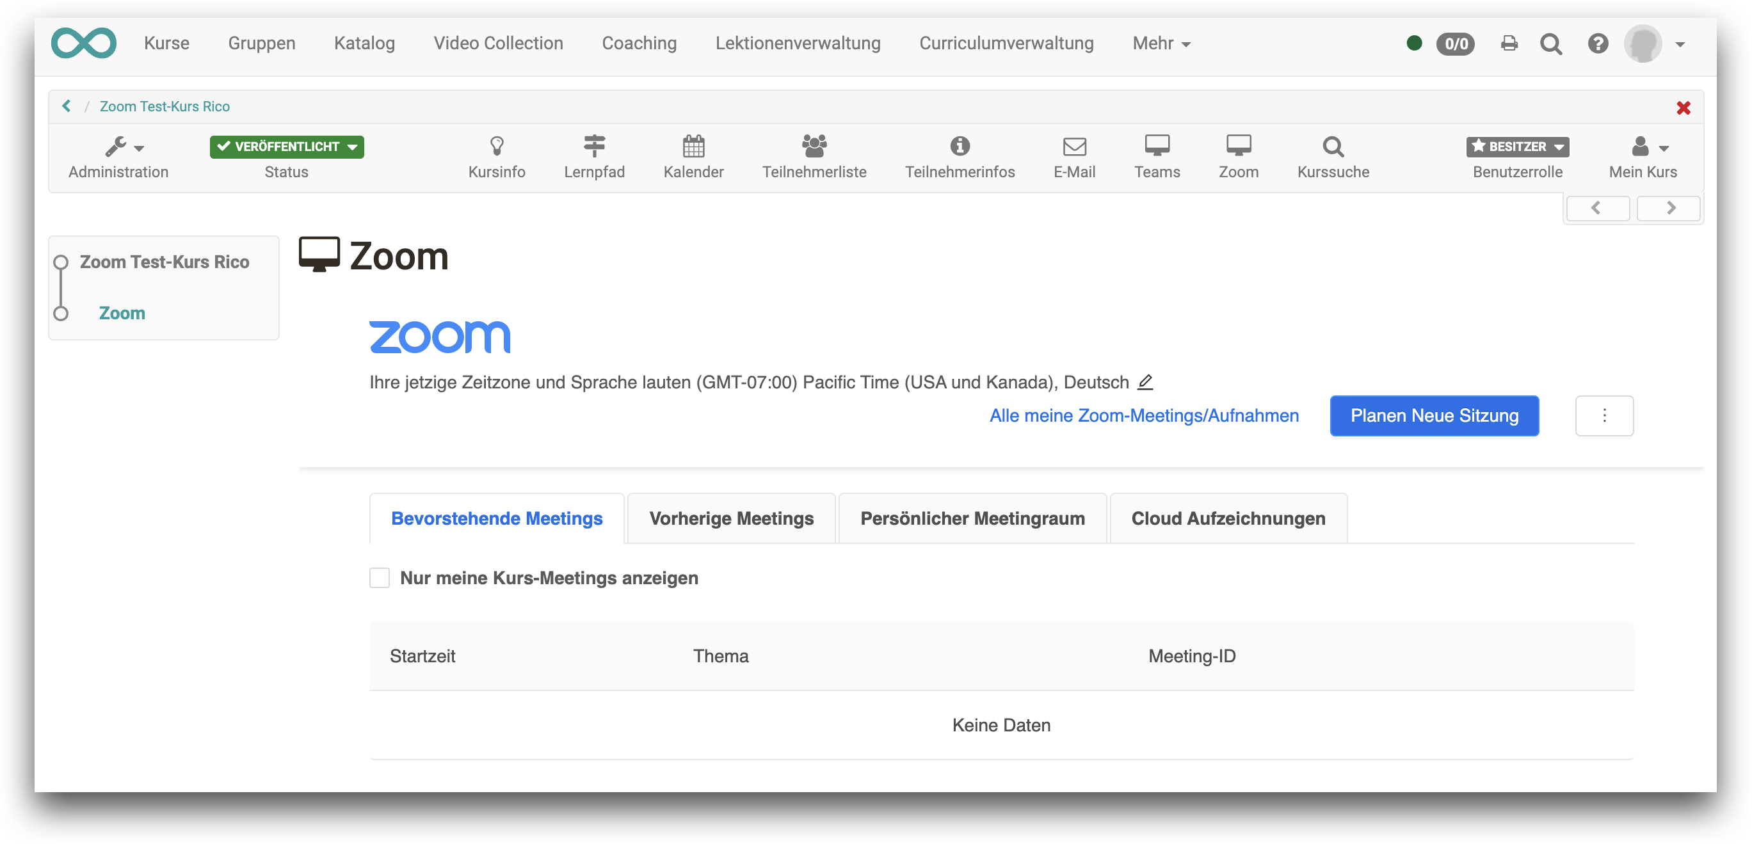Switch to Cloud Aufzeichnungen tab

[1228, 518]
